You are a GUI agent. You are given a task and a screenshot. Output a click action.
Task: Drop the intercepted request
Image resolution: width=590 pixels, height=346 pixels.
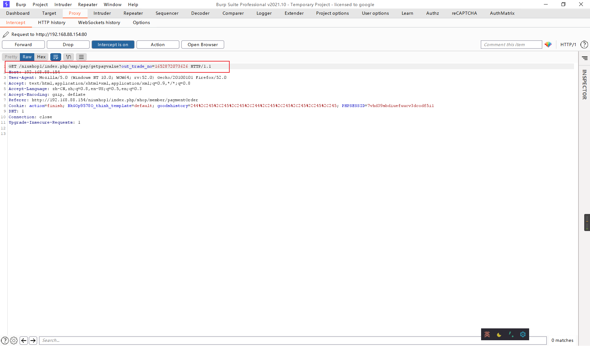[x=68, y=45]
